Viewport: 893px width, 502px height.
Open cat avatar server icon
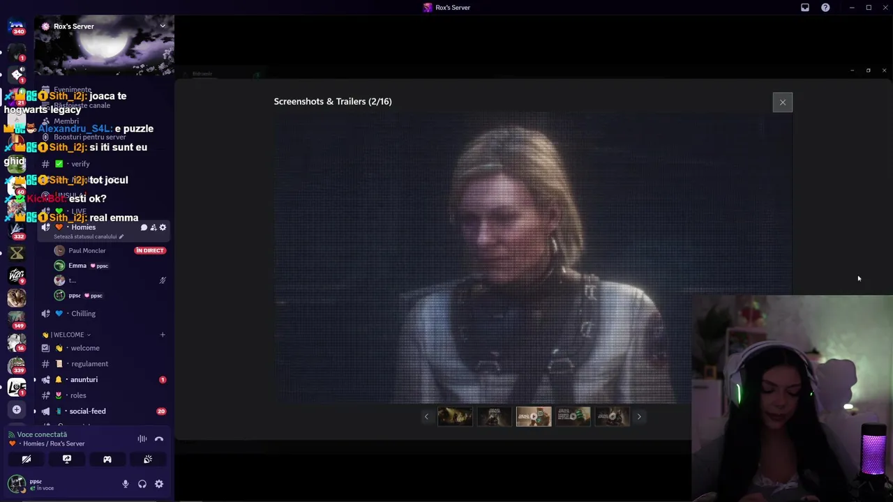17,298
